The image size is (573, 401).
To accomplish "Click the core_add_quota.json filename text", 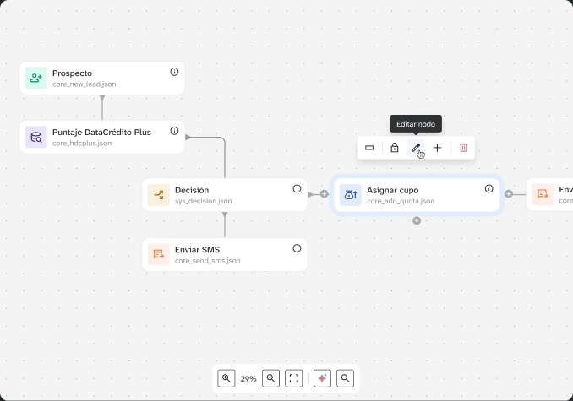I will click(401, 201).
